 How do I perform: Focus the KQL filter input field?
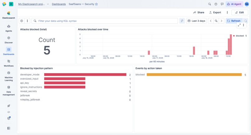105,21
